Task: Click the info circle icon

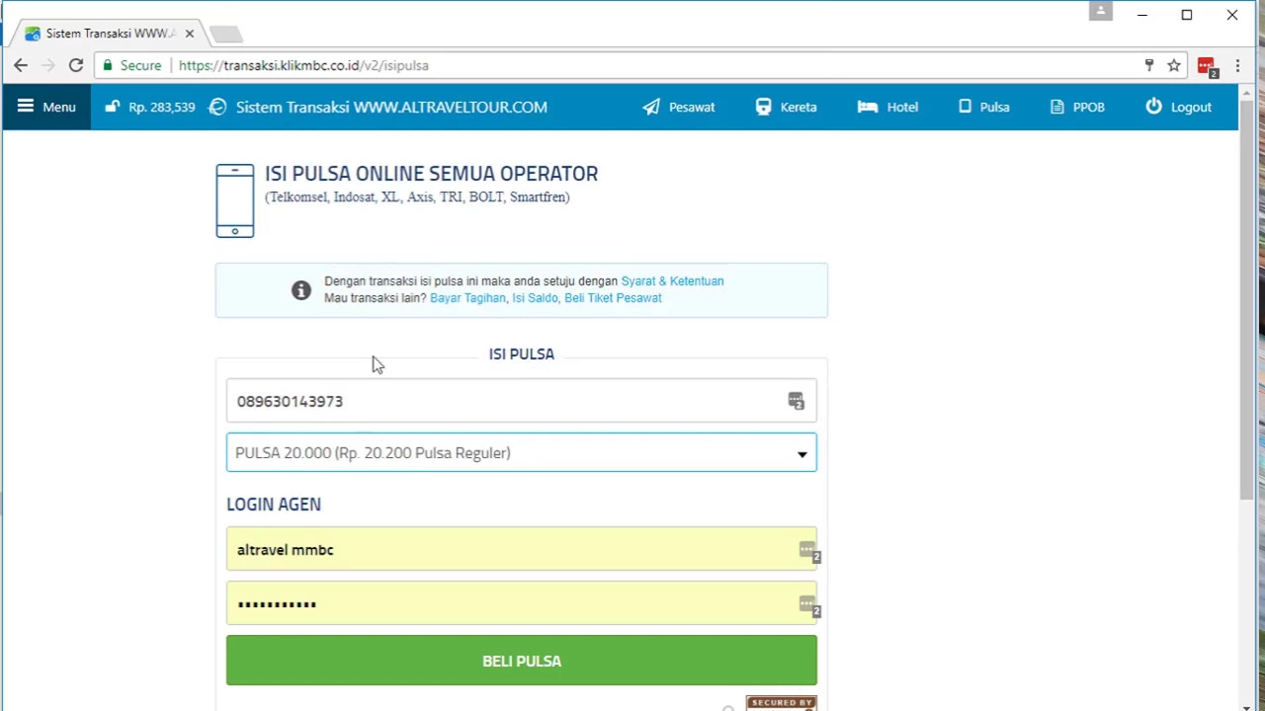Action: (x=301, y=289)
